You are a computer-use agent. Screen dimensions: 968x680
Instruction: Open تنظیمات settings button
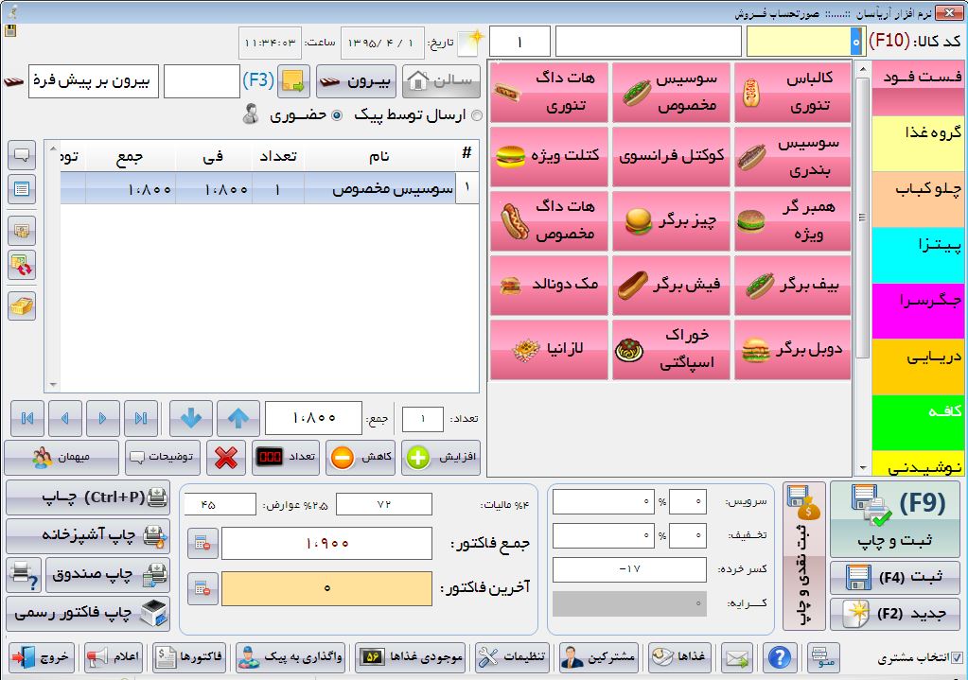[514, 658]
